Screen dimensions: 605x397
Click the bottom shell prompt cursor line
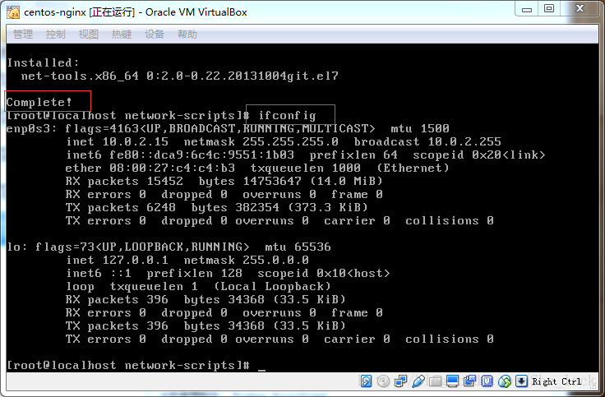136,365
